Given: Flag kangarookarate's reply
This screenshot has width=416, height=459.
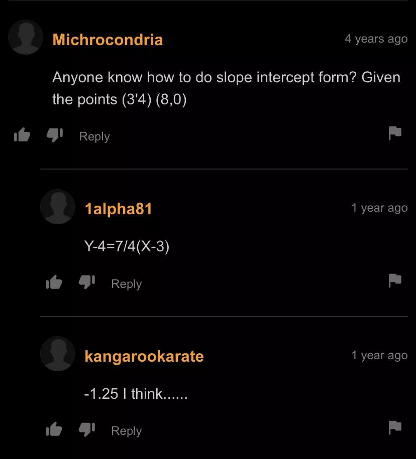Looking at the screenshot, I should pos(395,428).
